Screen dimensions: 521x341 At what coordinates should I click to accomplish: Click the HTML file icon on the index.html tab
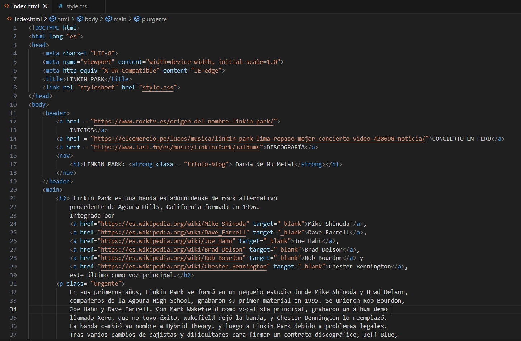6,6
